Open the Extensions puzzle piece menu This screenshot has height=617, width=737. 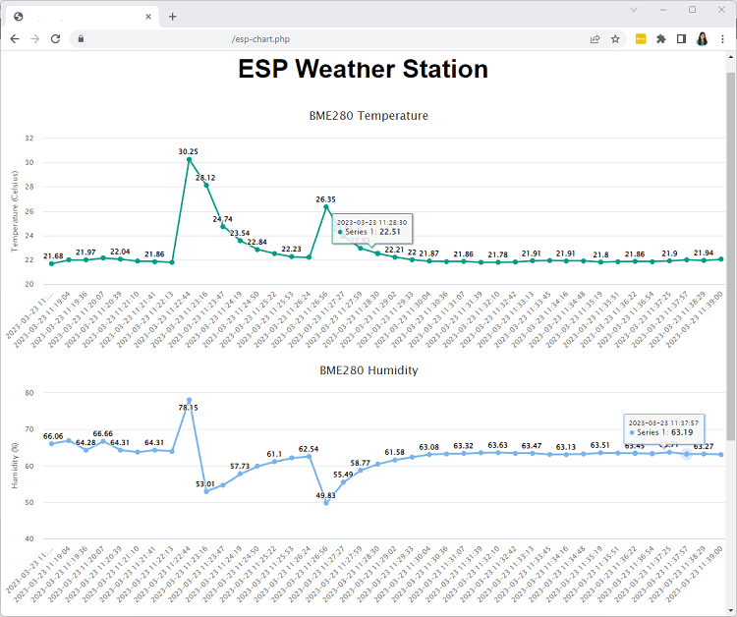[x=660, y=39]
